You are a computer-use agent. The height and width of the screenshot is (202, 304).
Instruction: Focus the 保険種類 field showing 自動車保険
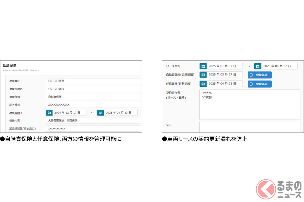(93, 97)
